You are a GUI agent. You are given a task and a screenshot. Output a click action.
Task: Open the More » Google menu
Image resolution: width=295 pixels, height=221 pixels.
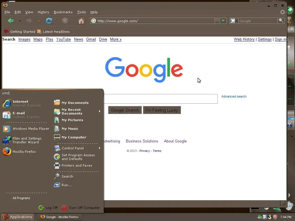coord(116,39)
